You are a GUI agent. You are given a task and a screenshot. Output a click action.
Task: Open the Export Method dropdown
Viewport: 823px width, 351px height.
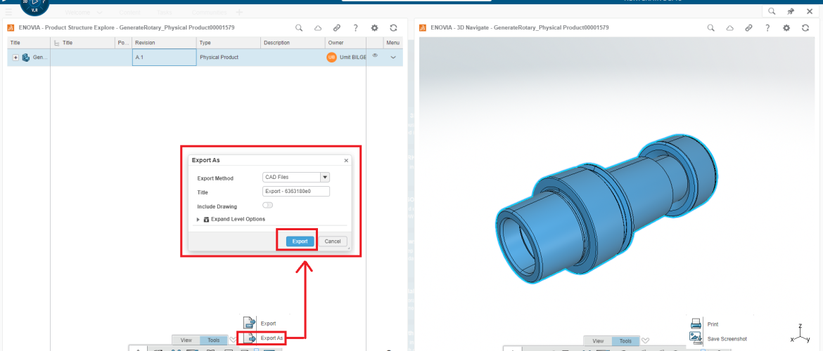[324, 177]
